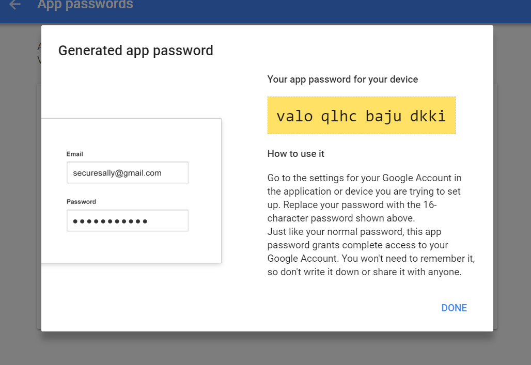Click the "Go to the settings" instruction line
The height and width of the screenshot is (365, 531).
point(364,178)
